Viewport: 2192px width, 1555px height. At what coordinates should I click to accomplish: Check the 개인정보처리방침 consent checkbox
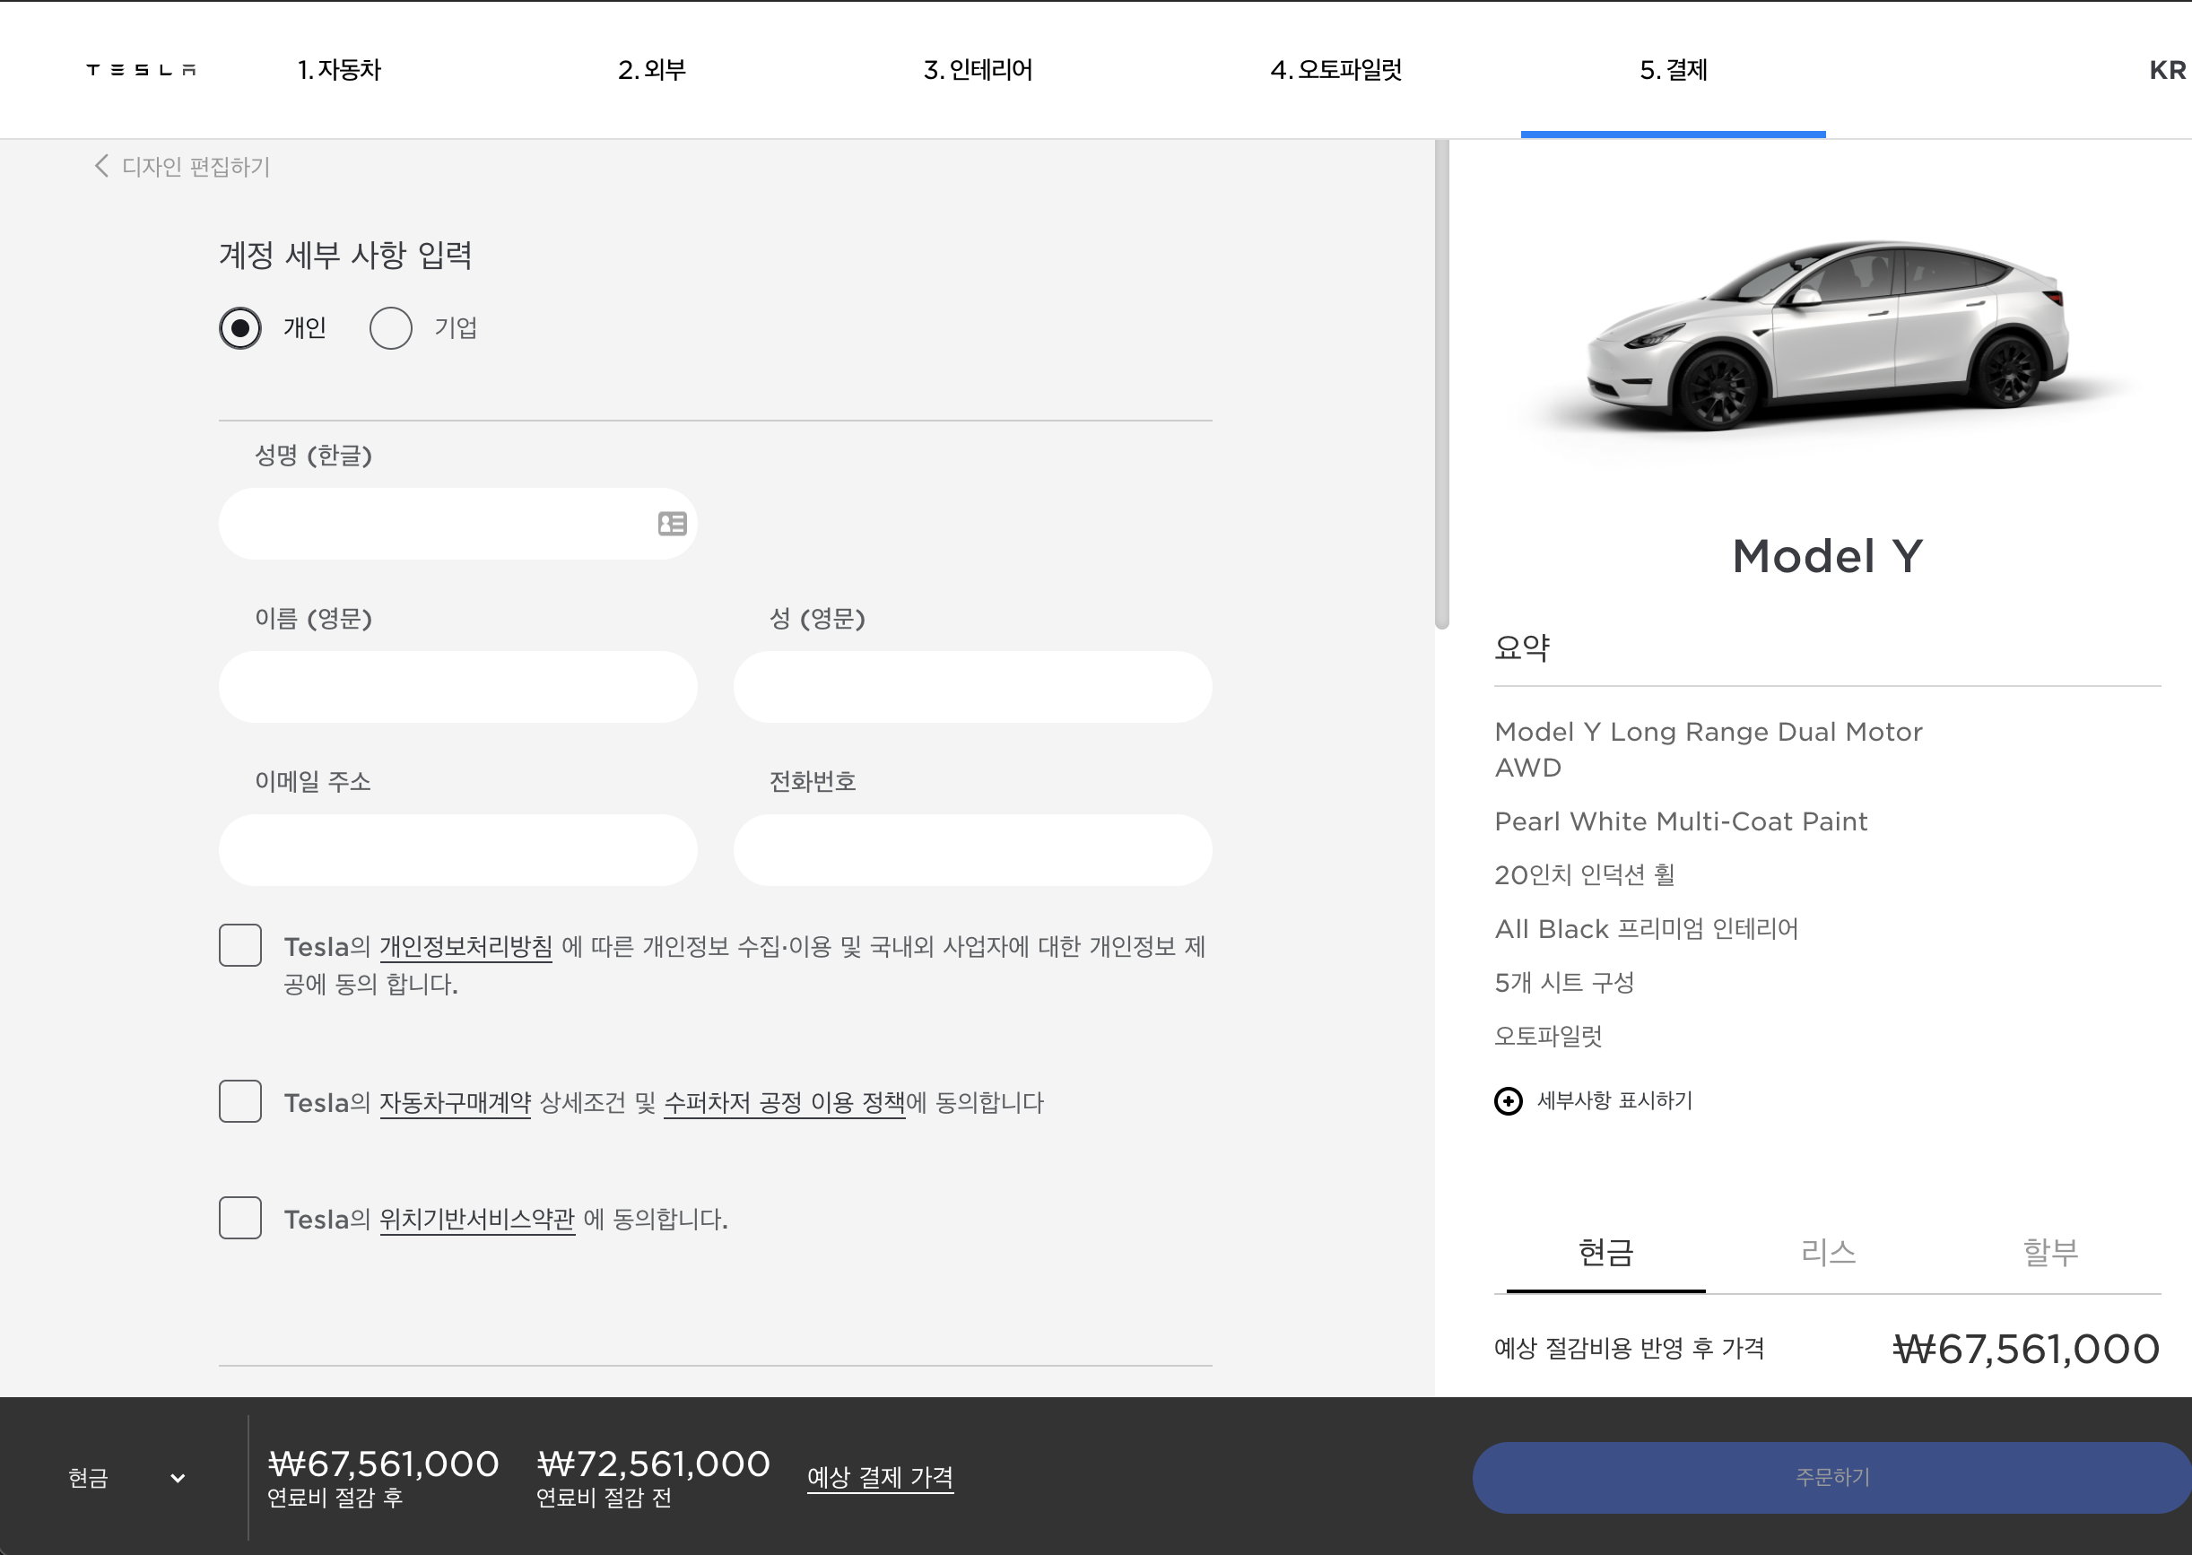(x=240, y=945)
